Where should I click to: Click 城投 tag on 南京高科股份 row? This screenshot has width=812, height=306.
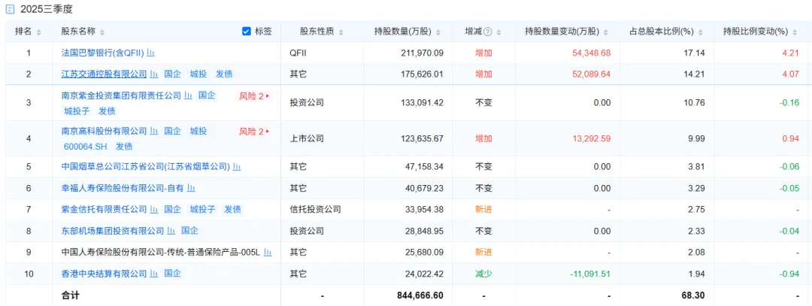[x=198, y=132]
